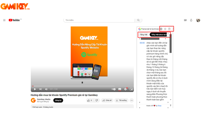Click the jump-to-current-time target icon
Image resolution: width=203 pixels, height=127 pixels.
click(165, 29)
